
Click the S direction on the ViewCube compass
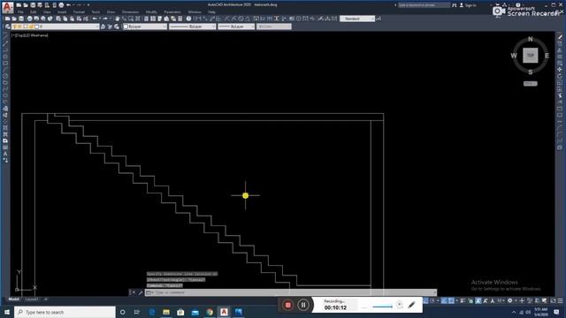pos(531,72)
